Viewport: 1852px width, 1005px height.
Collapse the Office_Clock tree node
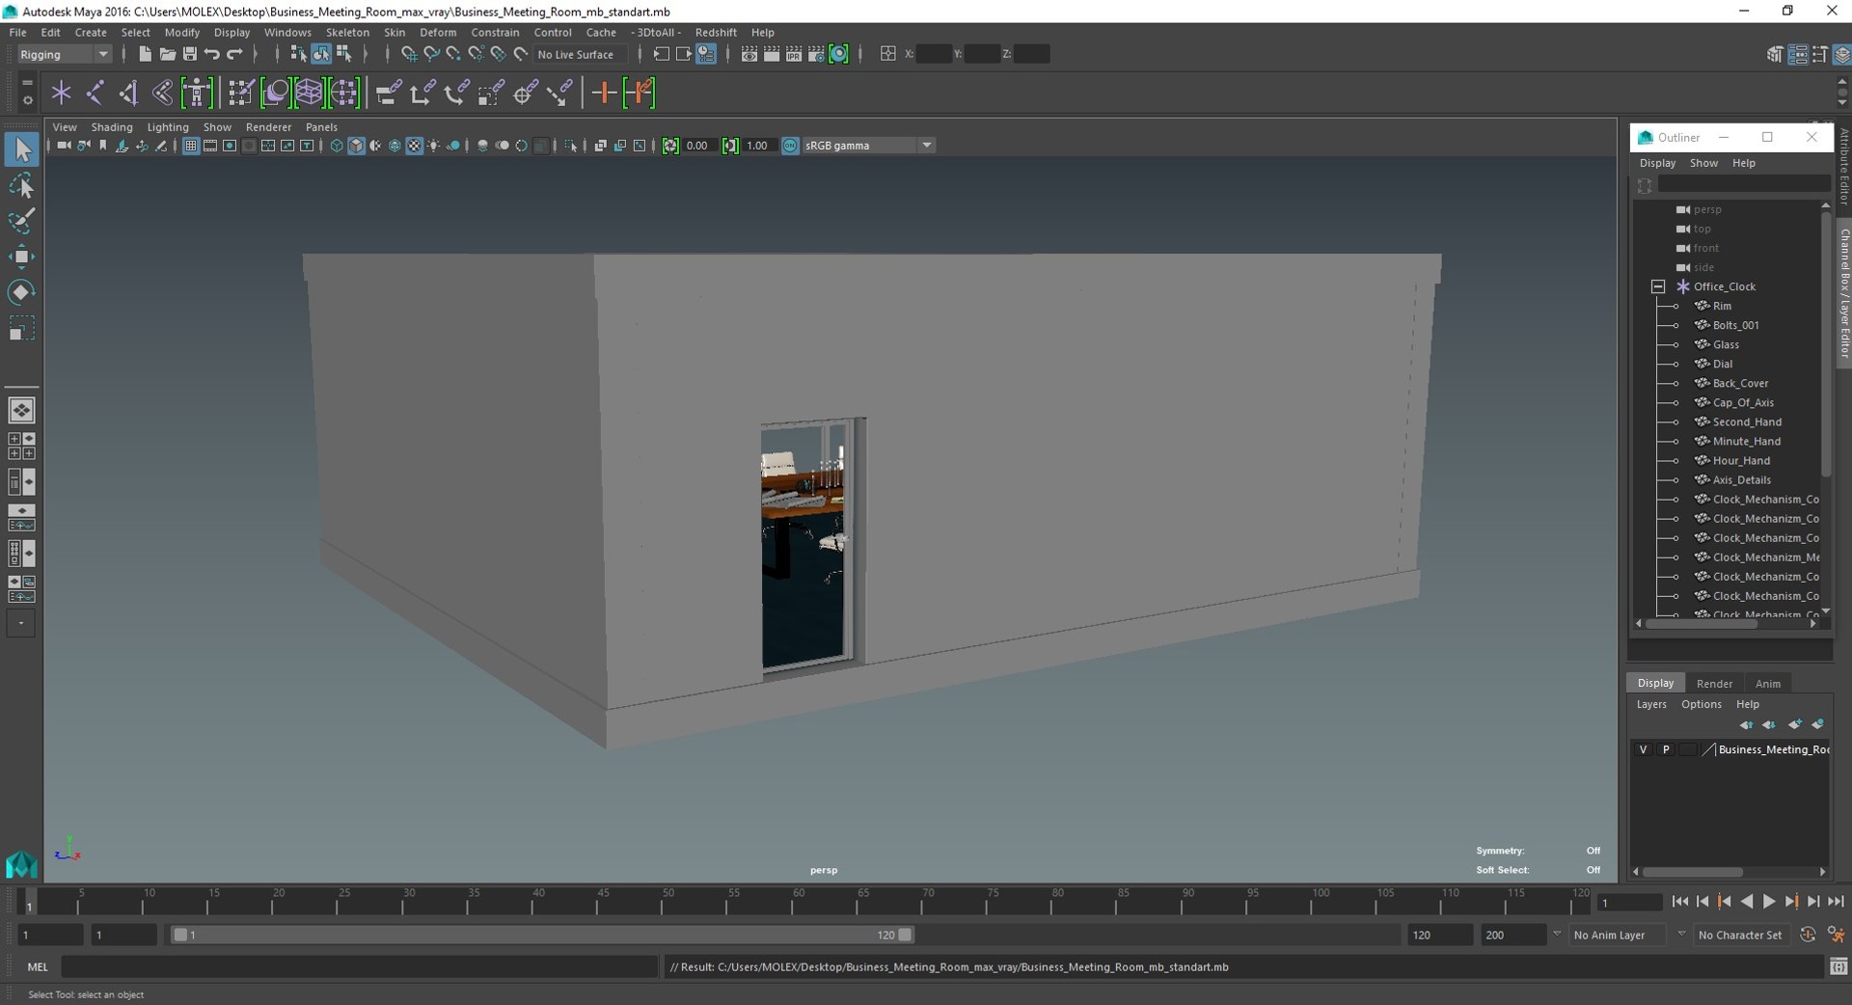click(x=1658, y=286)
